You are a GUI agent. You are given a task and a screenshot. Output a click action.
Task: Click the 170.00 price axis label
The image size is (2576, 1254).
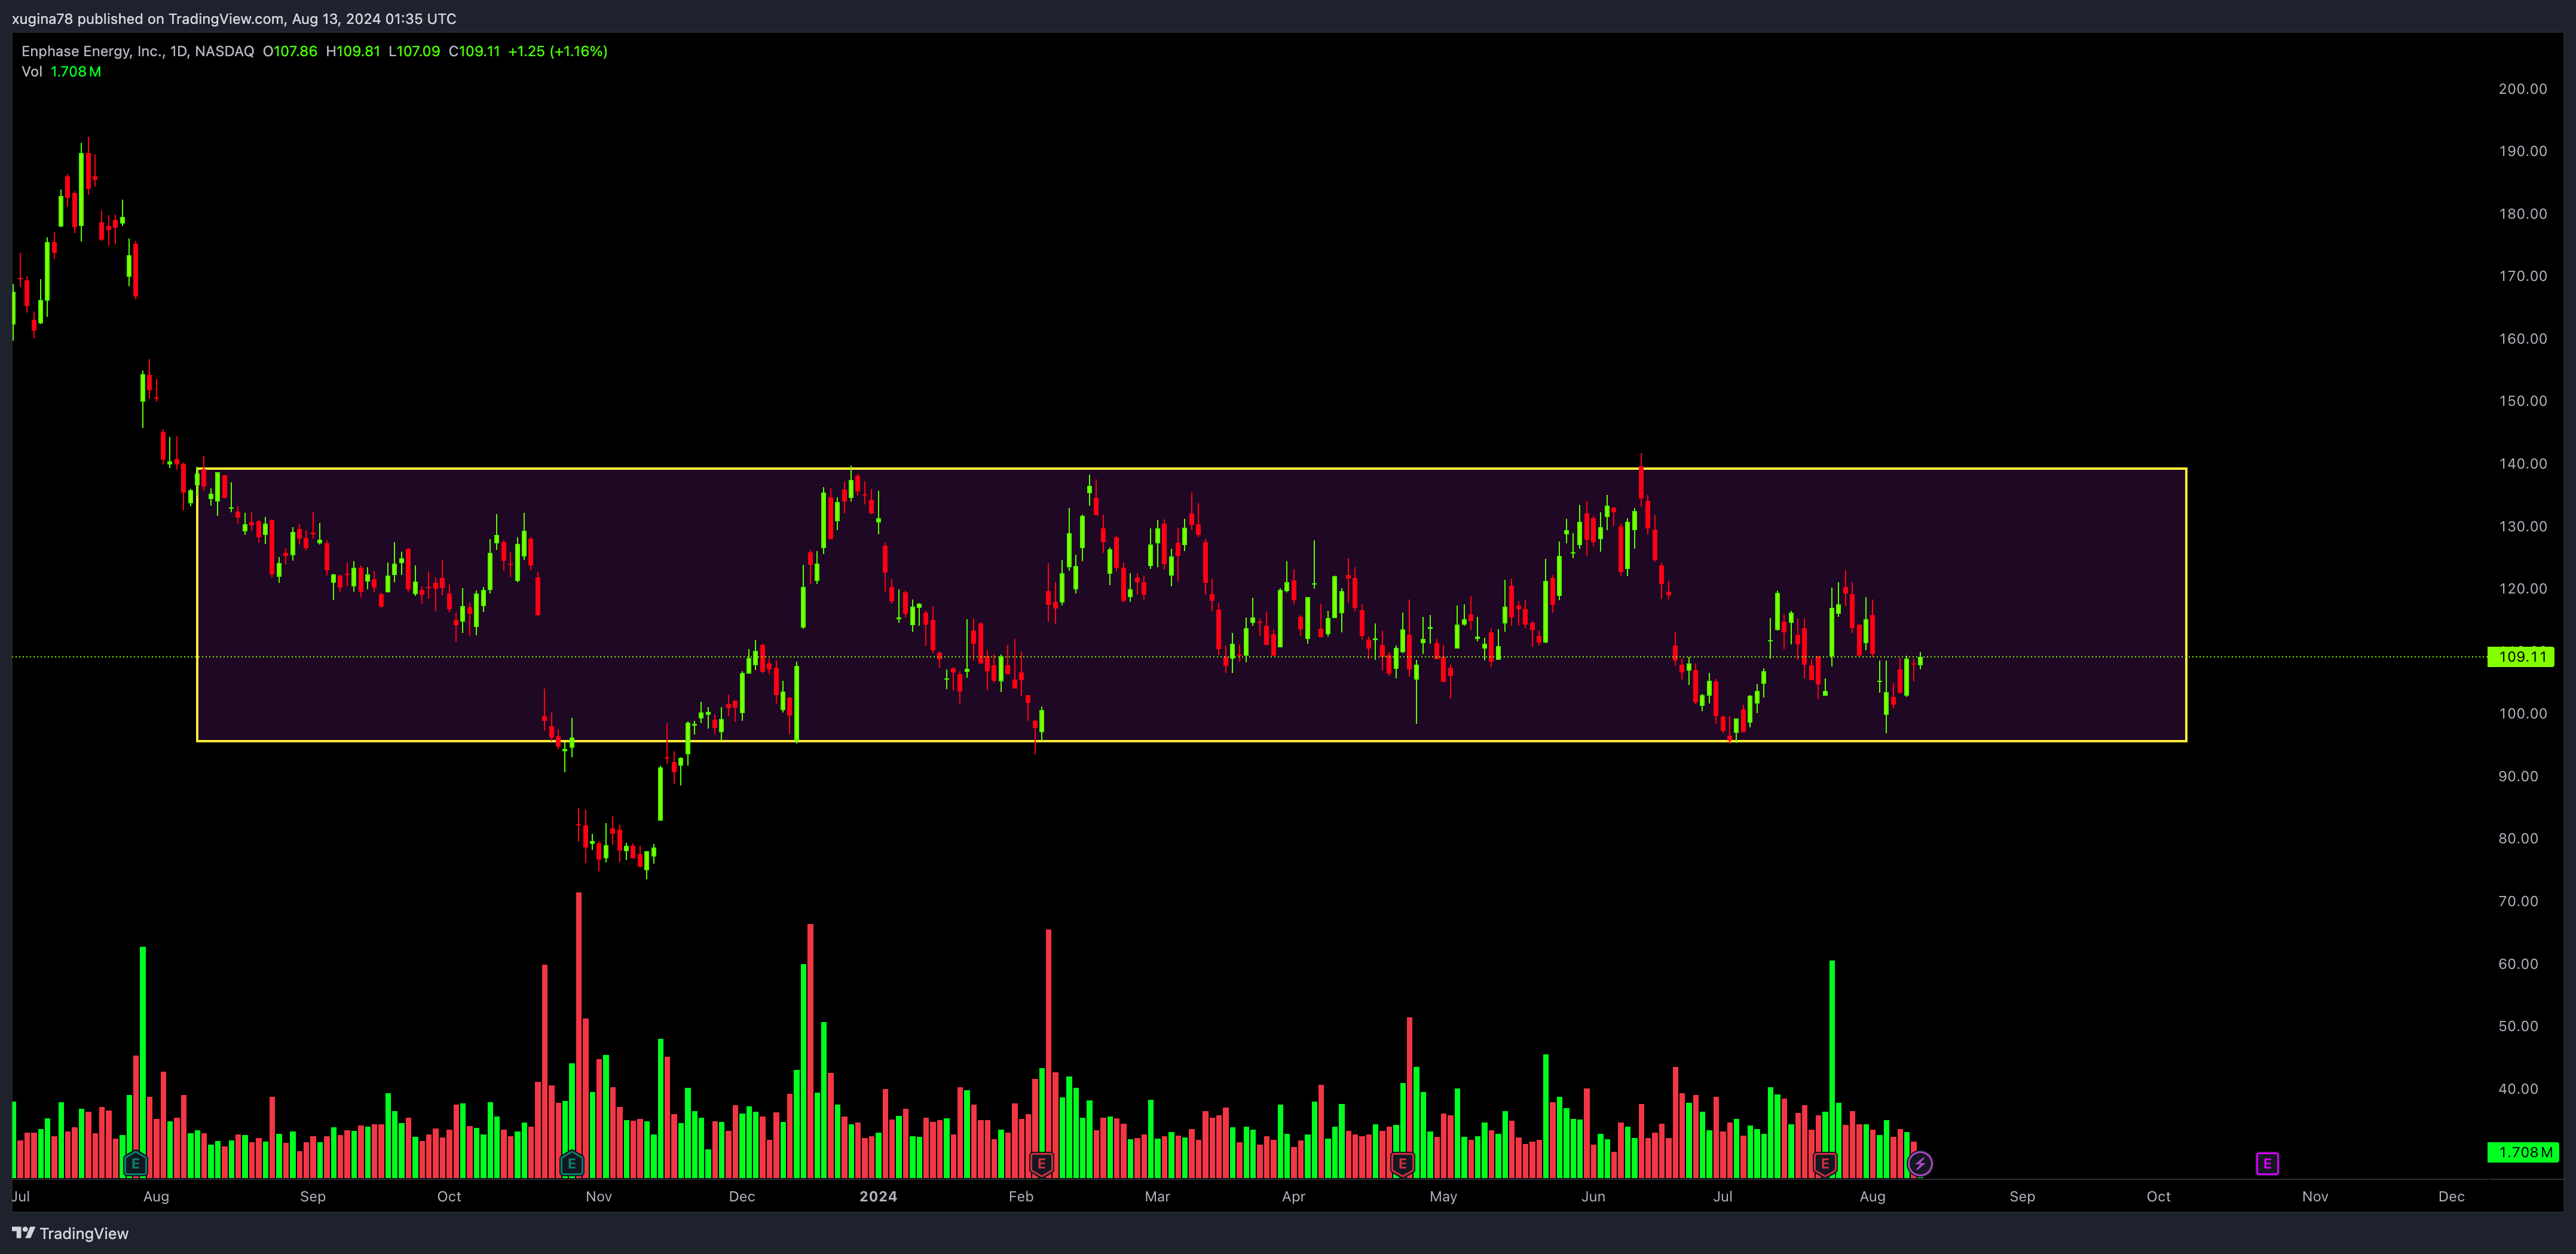pyautogui.click(x=2522, y=276)
